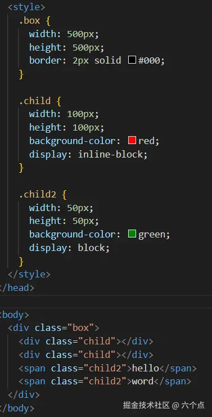Click the "red" color keyword
The height and width of the screenshot is (417, 212).
click(x=146, y=141)
